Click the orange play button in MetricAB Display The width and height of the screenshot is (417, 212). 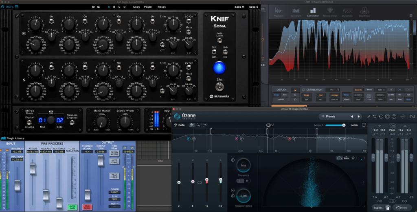[x=295, y=90]
